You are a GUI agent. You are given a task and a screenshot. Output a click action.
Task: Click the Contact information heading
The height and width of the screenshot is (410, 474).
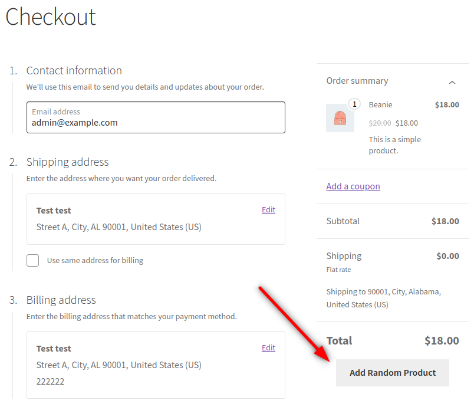click(74, 70)
